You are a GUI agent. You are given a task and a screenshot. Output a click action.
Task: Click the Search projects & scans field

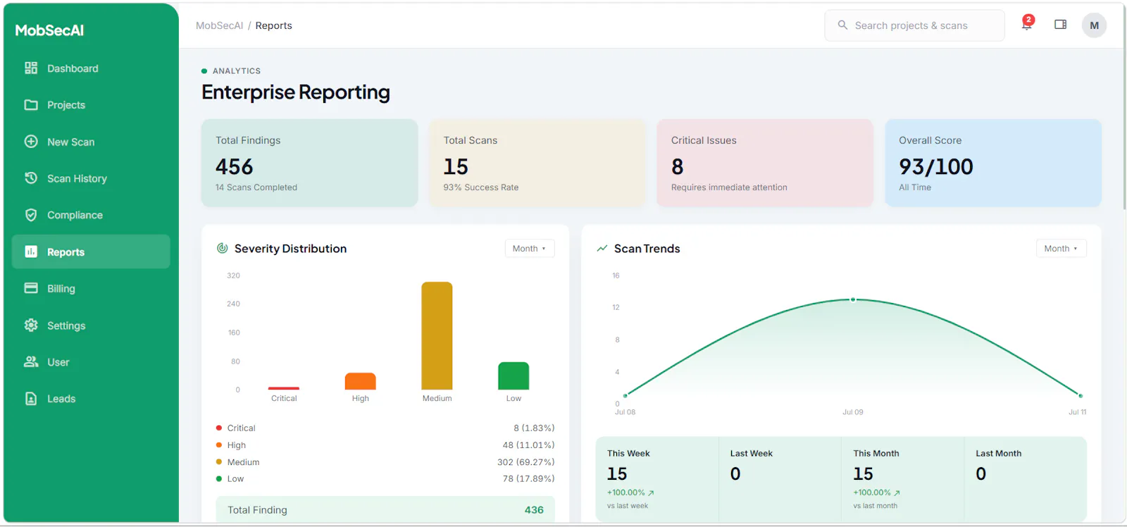(x=914, y=25)
